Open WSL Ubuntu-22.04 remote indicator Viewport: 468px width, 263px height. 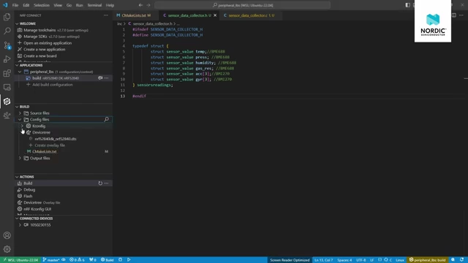pyautogui.click(x=20, y=260)
